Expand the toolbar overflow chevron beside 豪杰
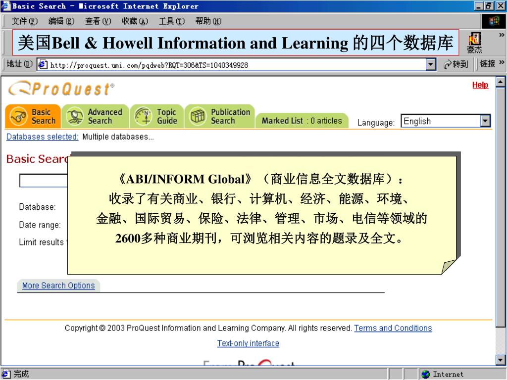This screenshot has height=380, width=507. point(502,35)
